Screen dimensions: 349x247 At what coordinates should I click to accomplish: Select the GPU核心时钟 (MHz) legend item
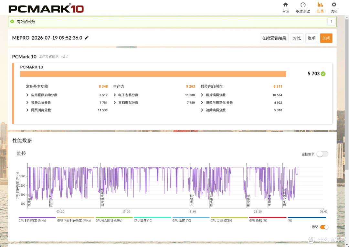114,219
